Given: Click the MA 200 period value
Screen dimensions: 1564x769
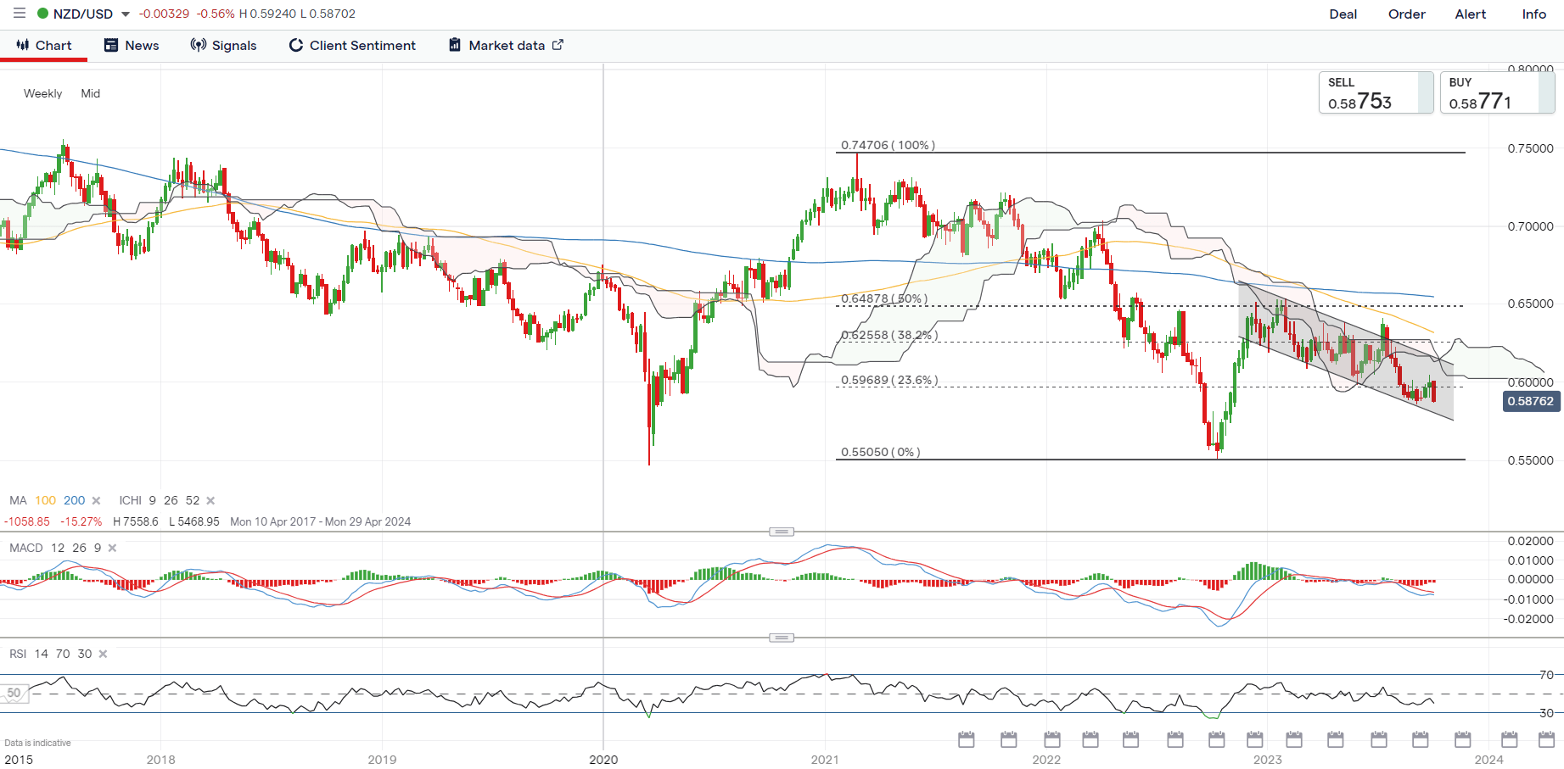Looking at the screenshot, I should (75, 501).
